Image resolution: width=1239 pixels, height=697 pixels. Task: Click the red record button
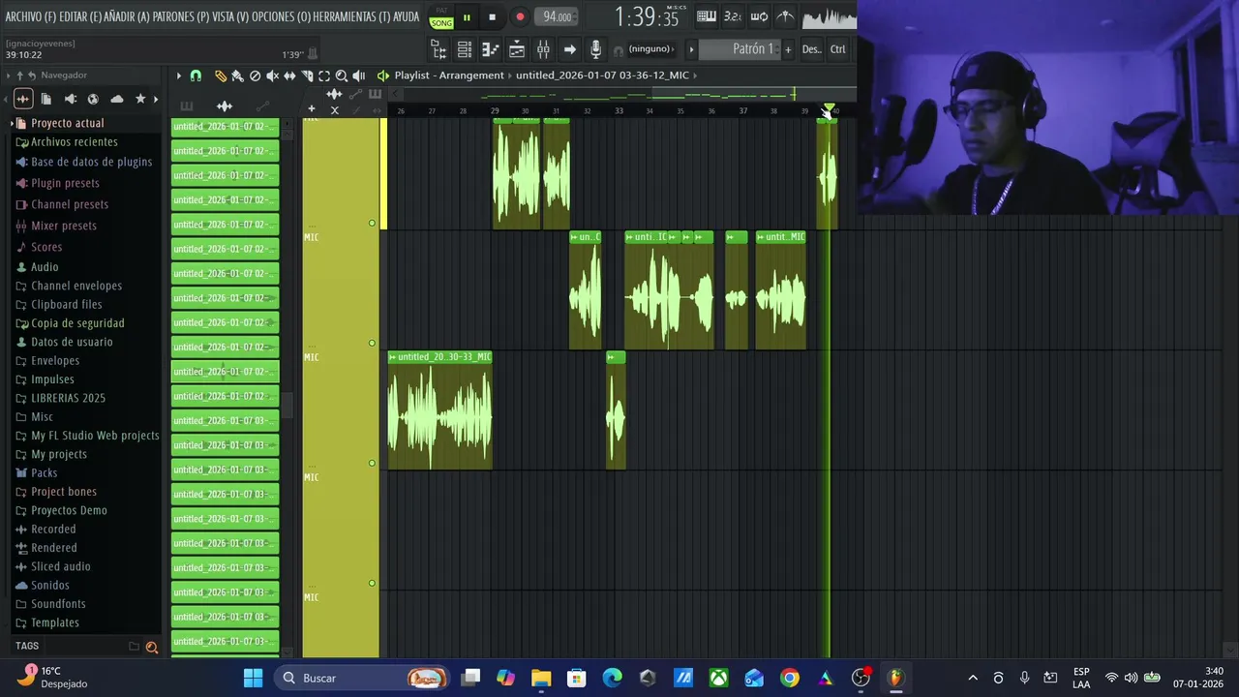[520, 17]
